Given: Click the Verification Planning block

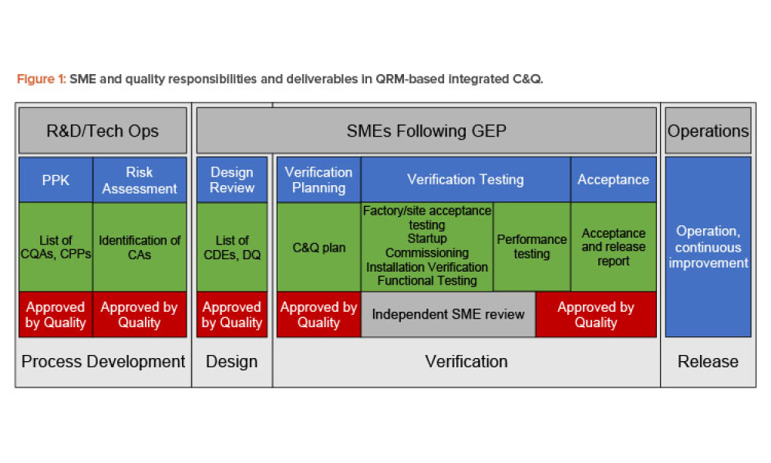Looking at the screenshot, I should 318,179.
